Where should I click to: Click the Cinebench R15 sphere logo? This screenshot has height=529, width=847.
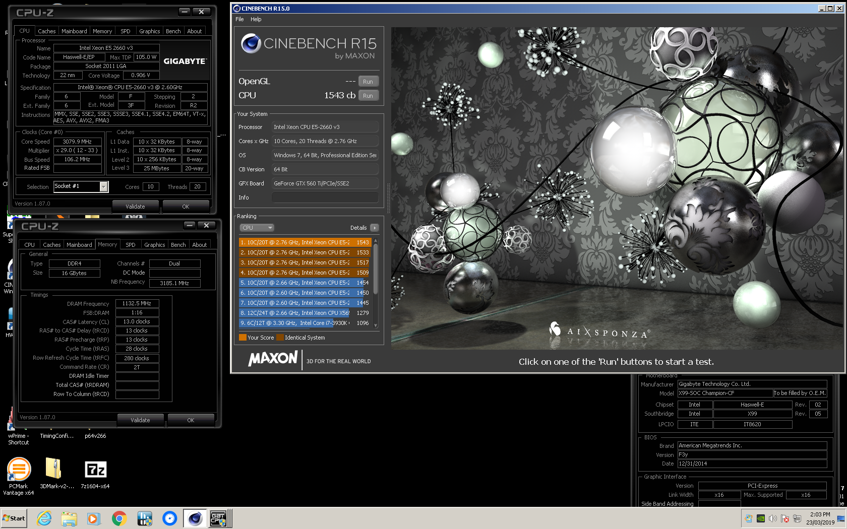[x=251, y=43]
